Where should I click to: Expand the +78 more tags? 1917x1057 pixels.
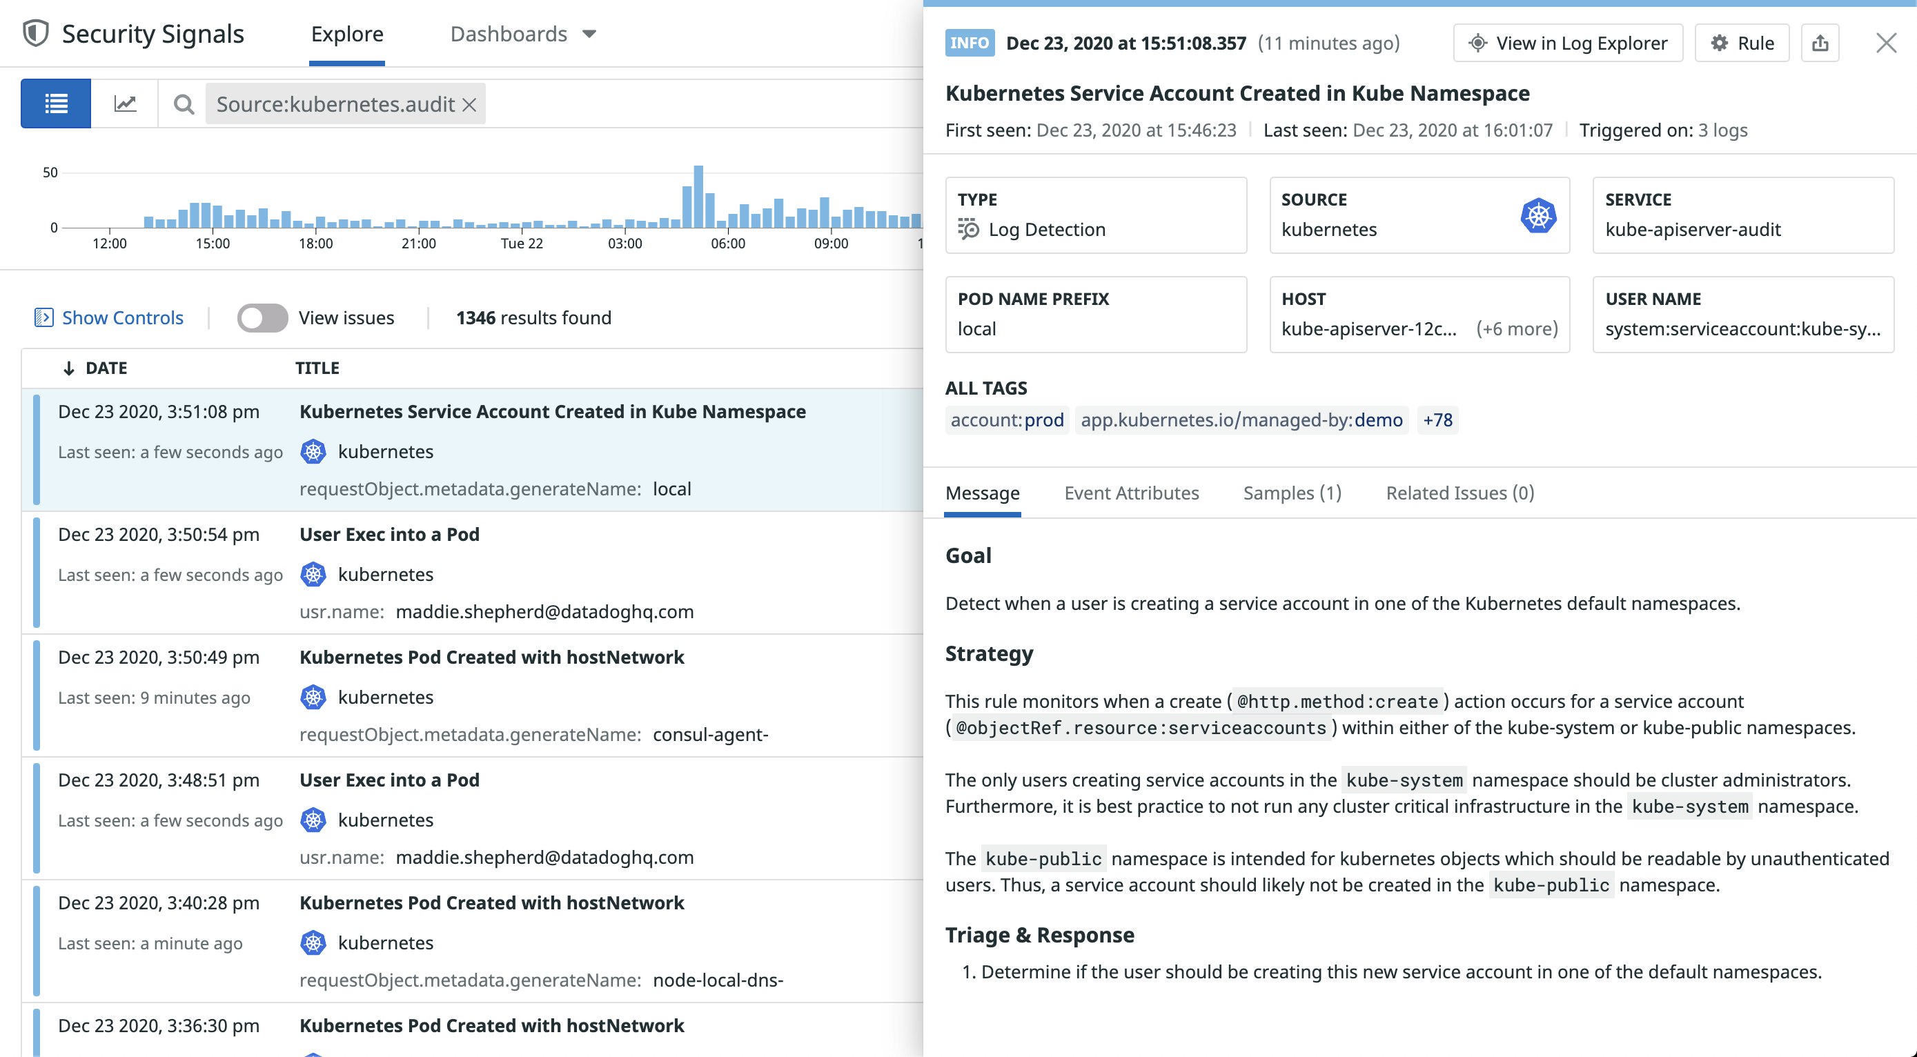tap(1437, 420)
